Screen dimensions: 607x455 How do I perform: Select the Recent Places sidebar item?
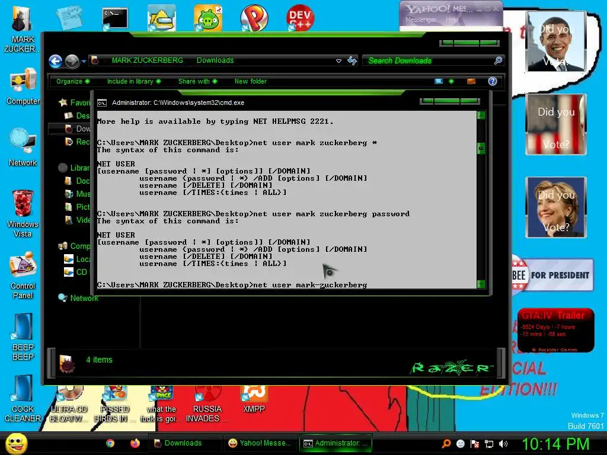click(78, 142)
